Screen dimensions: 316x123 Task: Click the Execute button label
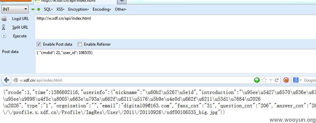20,36
